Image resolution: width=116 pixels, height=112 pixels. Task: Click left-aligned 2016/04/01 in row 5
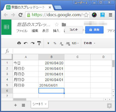pyautogui.click(x=51, y=85)
